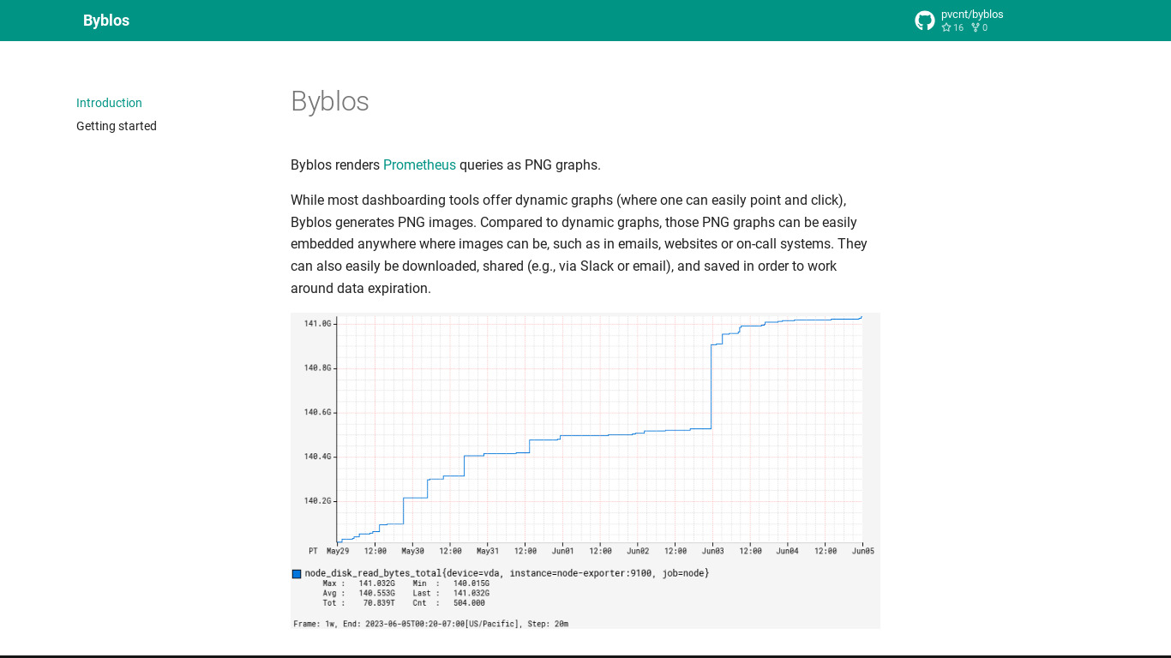
Task: Click the 140.2G y-axis label
Action: 317,500
